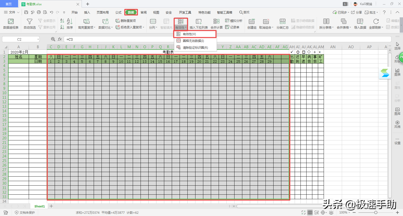Click the Find (查找) search button

(244, 12)
